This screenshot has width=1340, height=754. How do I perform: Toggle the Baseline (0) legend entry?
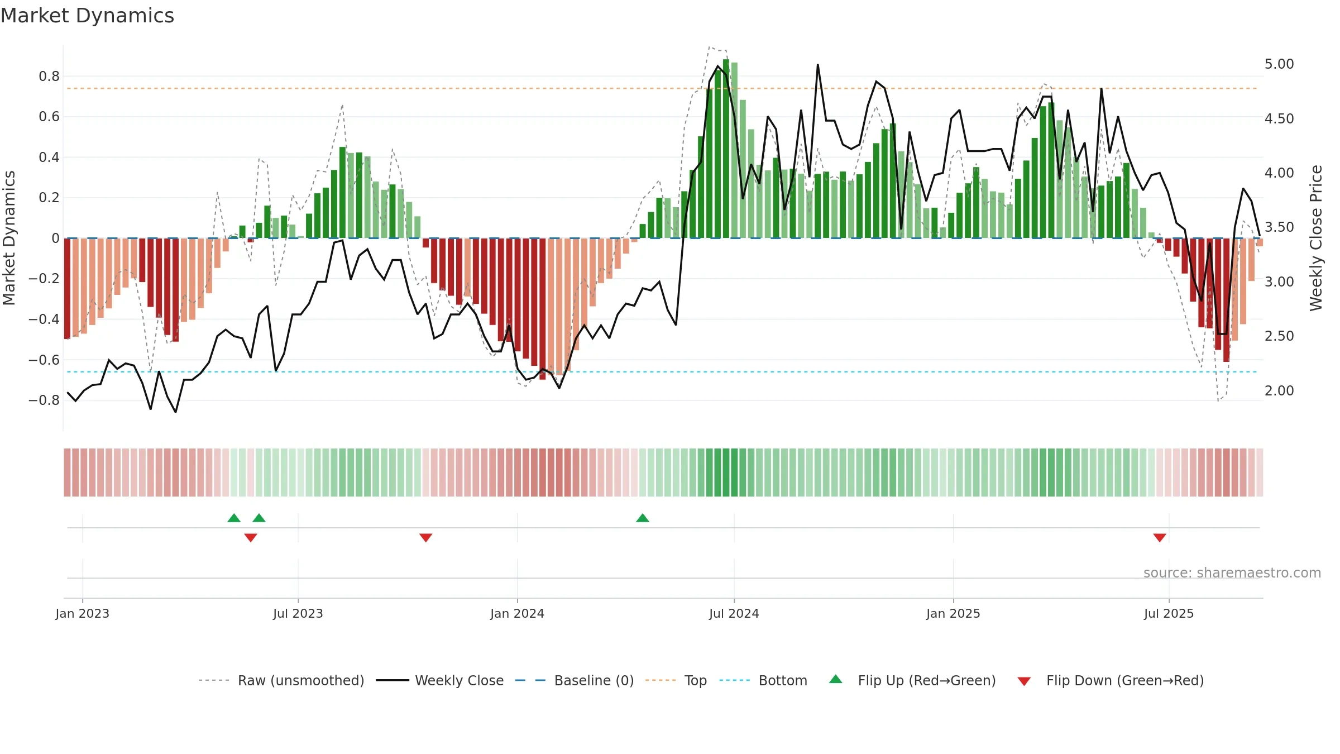click(x=575, y=680)
